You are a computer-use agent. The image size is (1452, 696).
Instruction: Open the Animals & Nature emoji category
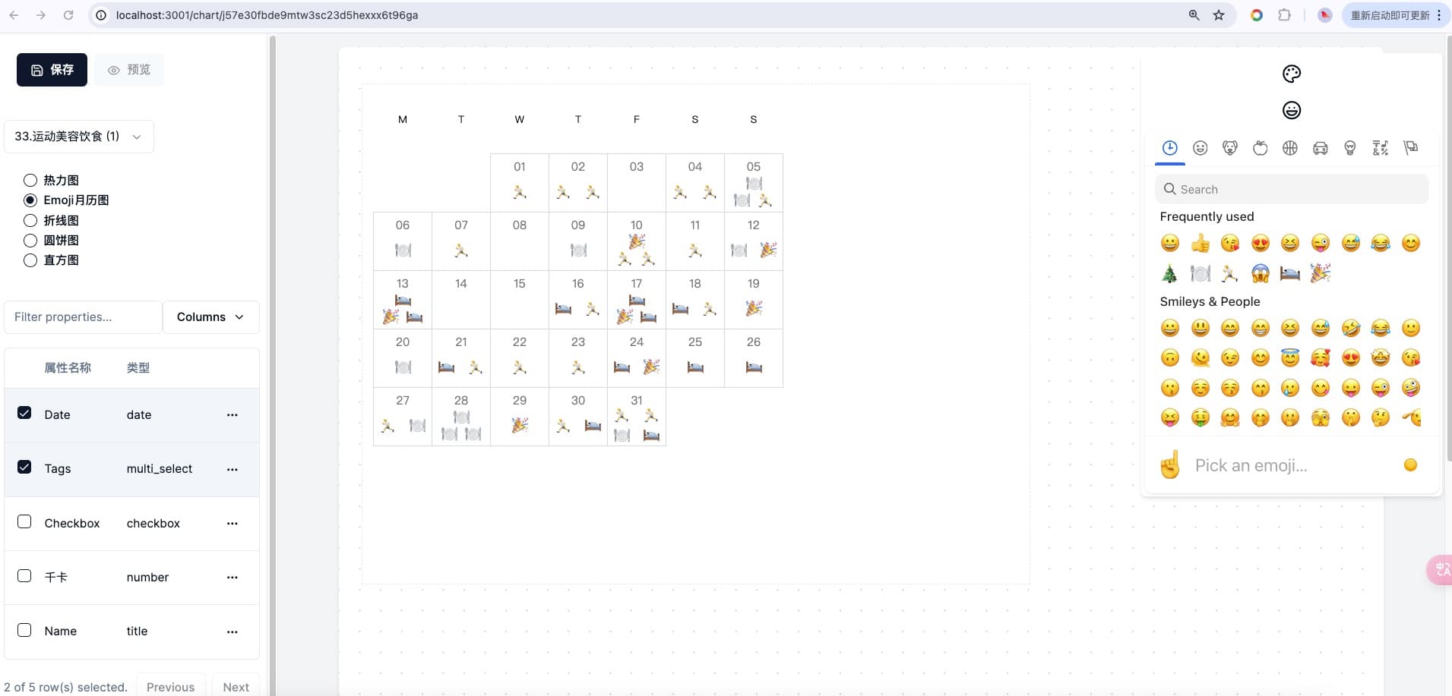point(1229,148)
